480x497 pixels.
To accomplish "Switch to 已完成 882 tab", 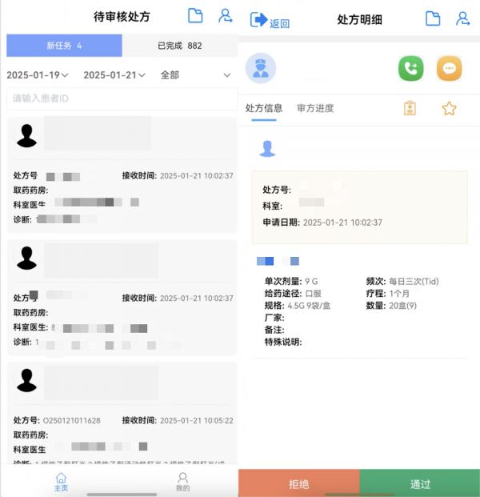I will pos(180,46).
